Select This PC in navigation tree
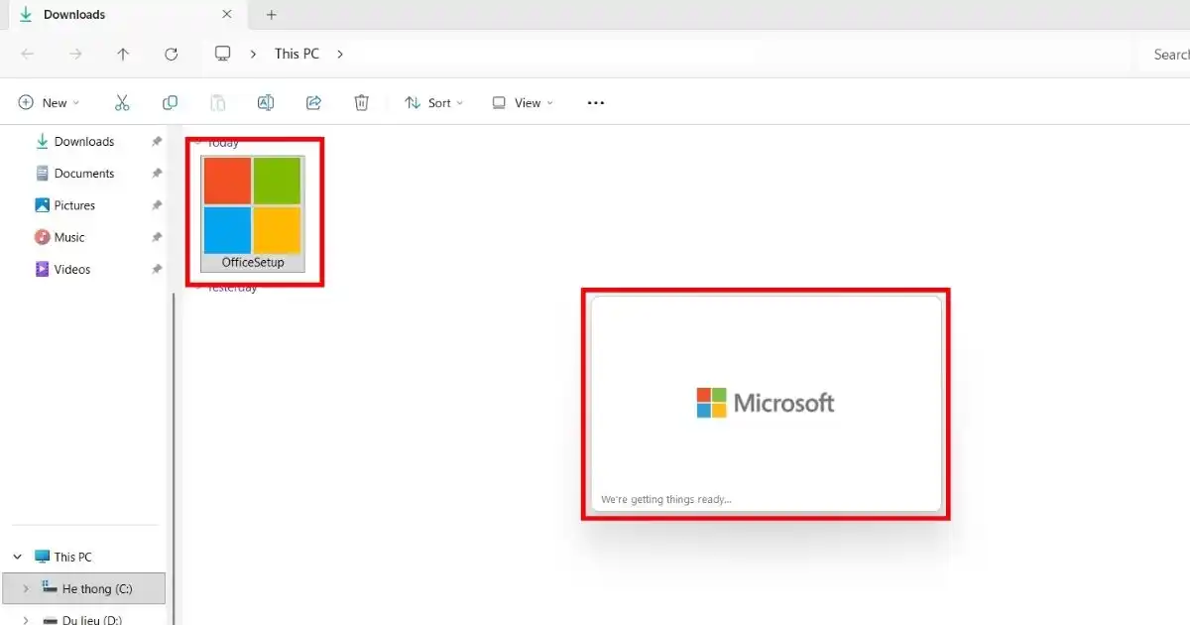 point(72,558)
